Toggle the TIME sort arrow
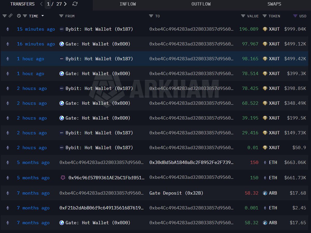This screenshot has height=233, width=311. coord(43,16)
